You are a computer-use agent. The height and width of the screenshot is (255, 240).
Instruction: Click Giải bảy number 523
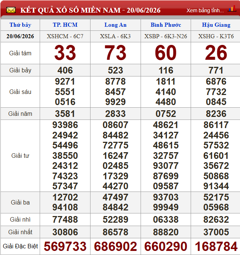[115, 70]
